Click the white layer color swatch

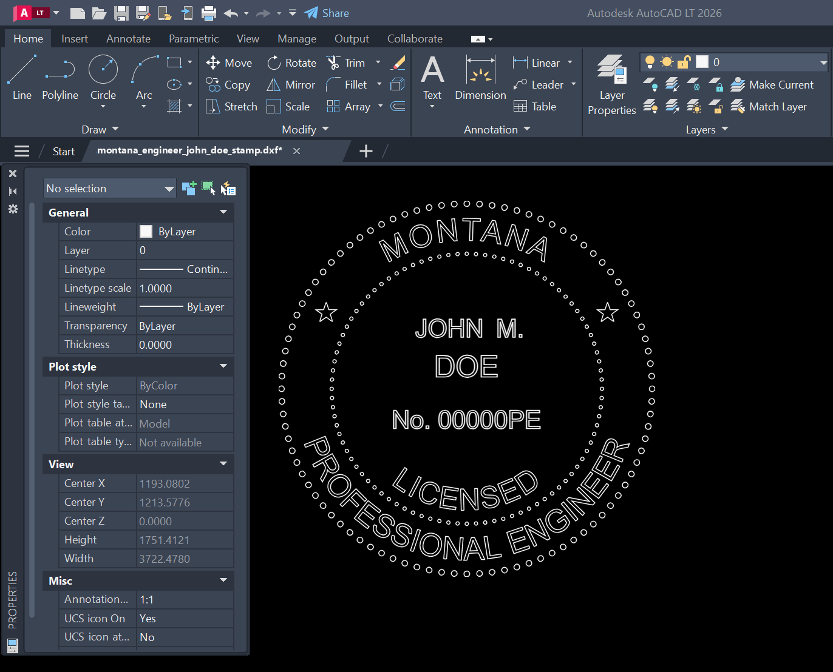(702, 62)
